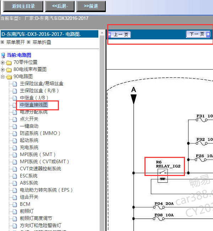Click page icon next to 一键启动
The height and width of the screenshot is (231, 213).
point(15,126)
